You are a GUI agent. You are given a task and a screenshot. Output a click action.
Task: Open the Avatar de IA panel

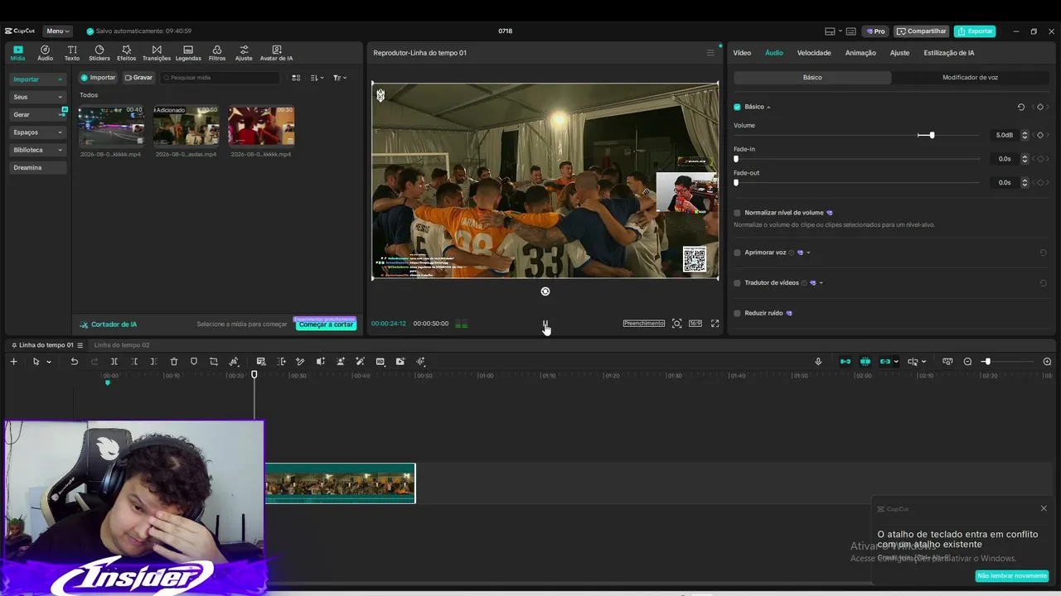click(276, 53)
